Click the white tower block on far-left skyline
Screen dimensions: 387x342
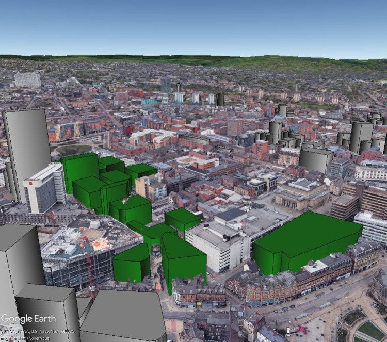point(27,80)
